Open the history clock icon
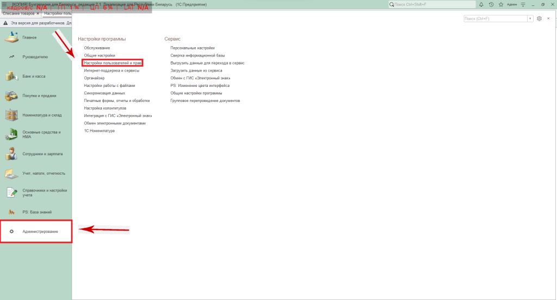The height and width of the screenshot is (300, 557). [x=491, y=4]
